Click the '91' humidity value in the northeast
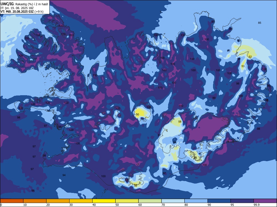277x207 pixels. point(229,51)
